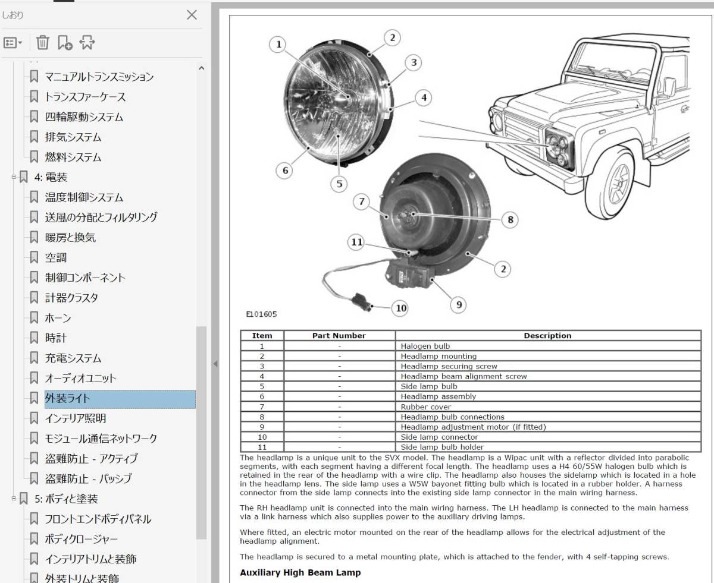The height and width of the screenshot is (583, 714).
Task: Click bookmark icon beside 5: ボディと塗装
Action: coord(24,499)
